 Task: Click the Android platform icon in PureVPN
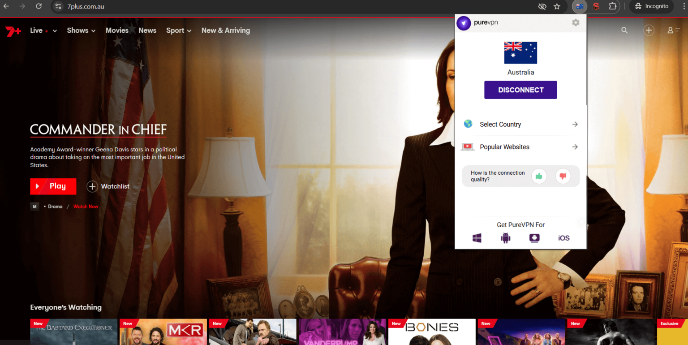click(506, 238)
